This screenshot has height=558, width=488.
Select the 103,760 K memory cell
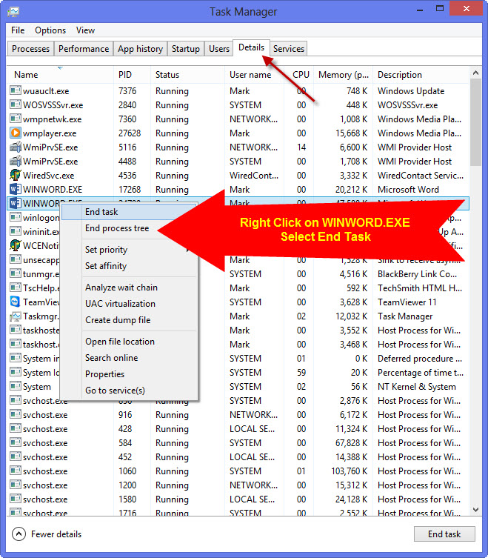[350, 471]
